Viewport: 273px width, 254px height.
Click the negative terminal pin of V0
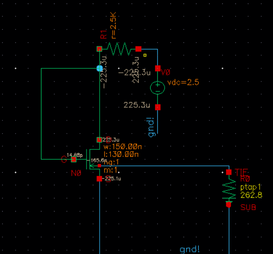[x=158, y=107]
